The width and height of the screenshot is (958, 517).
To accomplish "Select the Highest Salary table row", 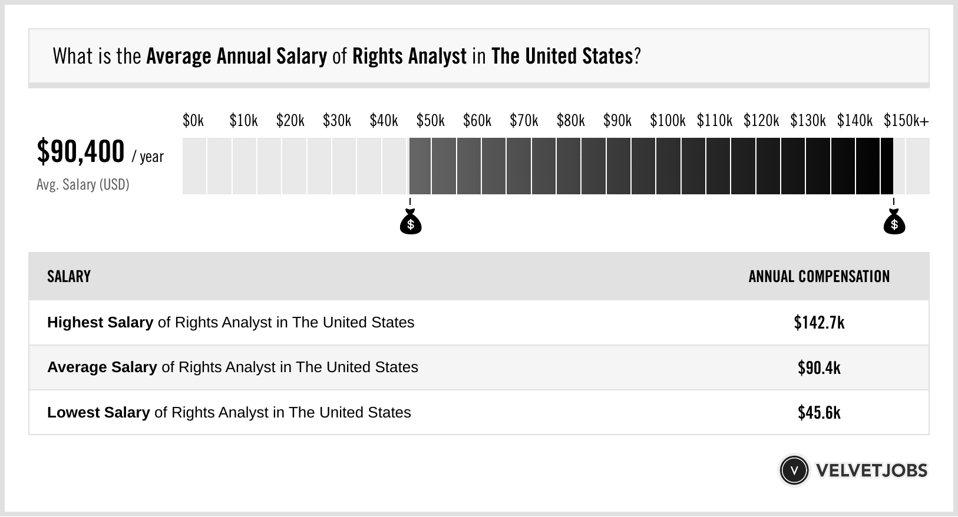I will [x=478, y=323].
